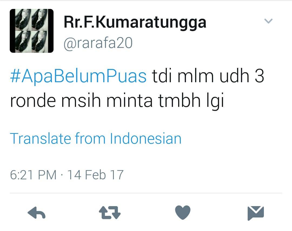This screenshot has height=231, width=292.
Task: Open the @rarafa20 handle profile
Action: point(98,43)
